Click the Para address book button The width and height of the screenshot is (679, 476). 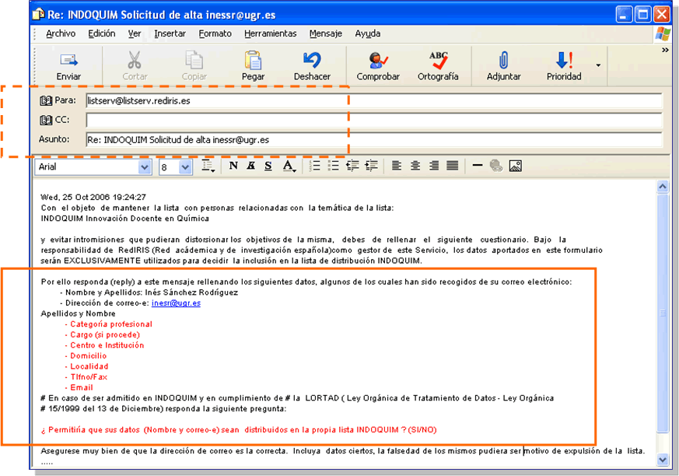pos(58,100)
